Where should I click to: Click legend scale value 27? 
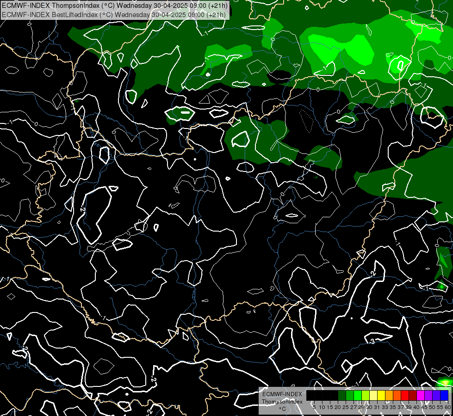tap(354, 407)
